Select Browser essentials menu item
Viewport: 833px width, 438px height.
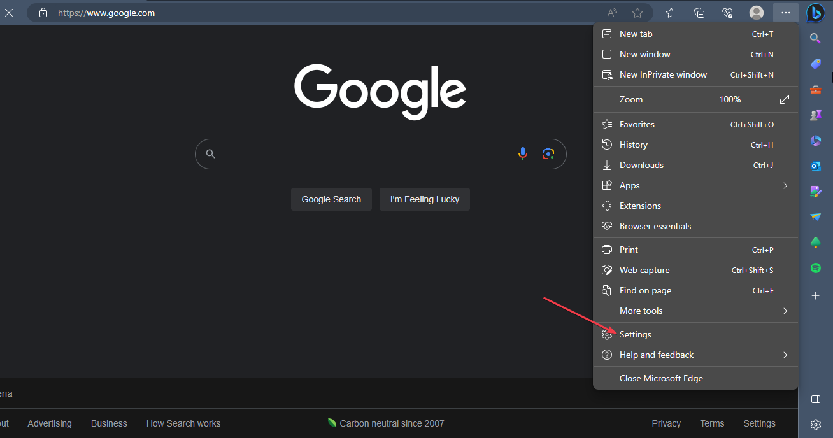[x=695, y=226]
